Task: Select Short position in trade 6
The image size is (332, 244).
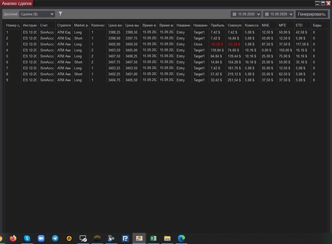Action: click(81, 62)
